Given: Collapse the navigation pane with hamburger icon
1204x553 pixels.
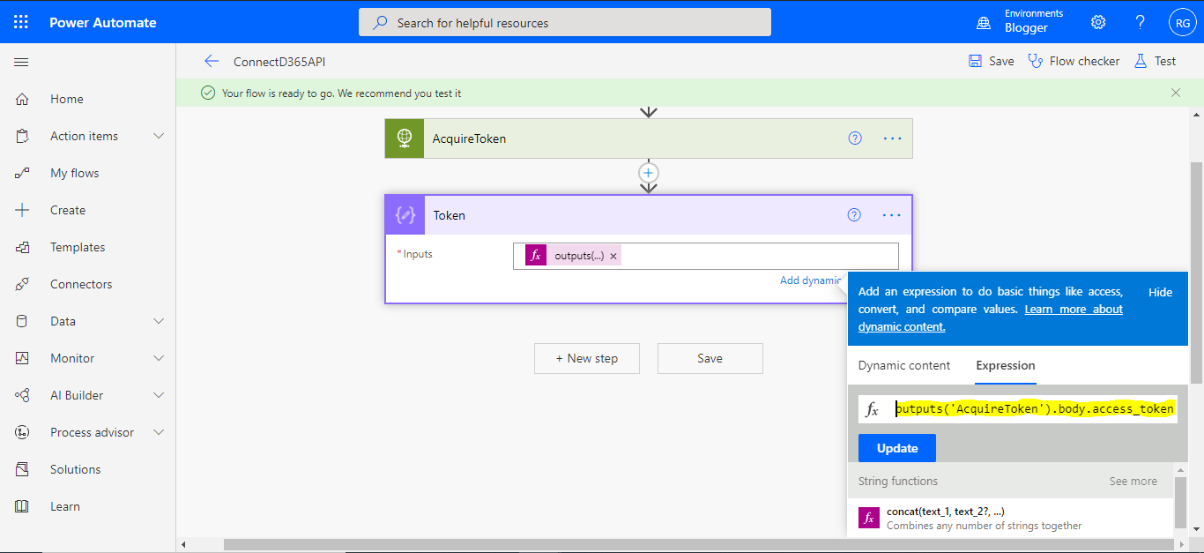Looking at the screenshot, I should (21, 62).
